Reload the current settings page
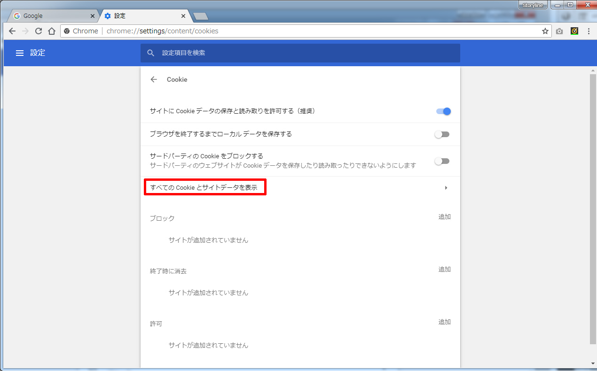The width and height of the screenshot is (597, 371). pos(39,31)
